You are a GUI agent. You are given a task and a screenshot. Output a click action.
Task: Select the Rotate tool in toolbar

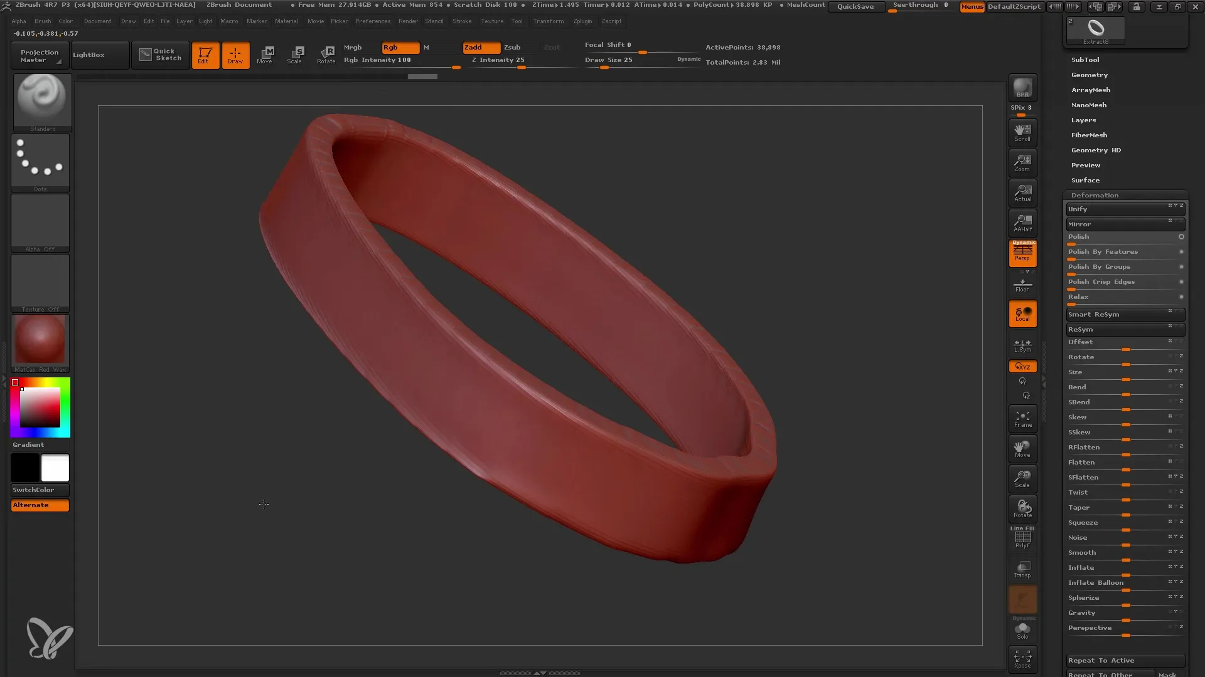326,54
